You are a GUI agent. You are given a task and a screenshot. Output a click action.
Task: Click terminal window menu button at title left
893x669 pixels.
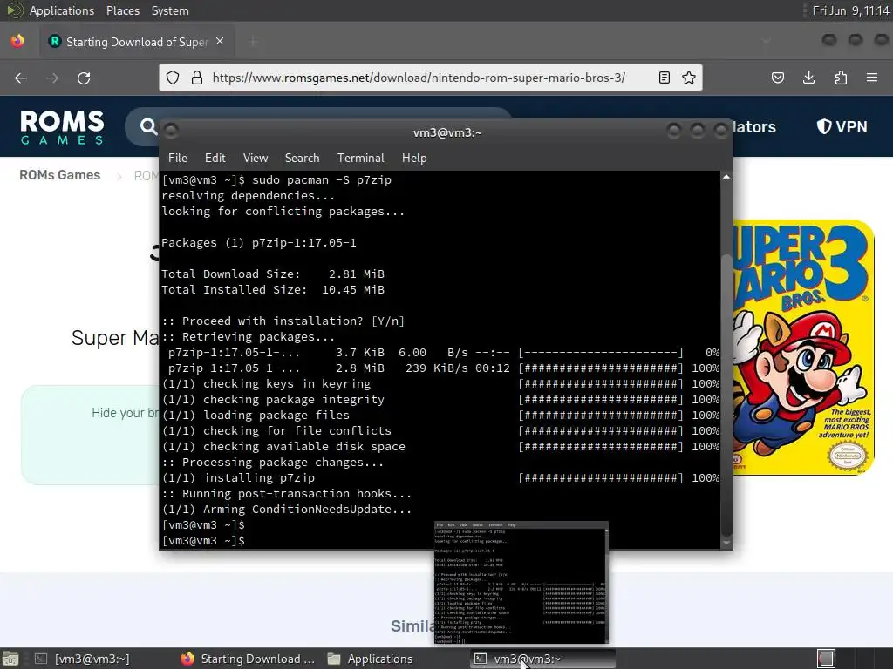click(171, 132)
